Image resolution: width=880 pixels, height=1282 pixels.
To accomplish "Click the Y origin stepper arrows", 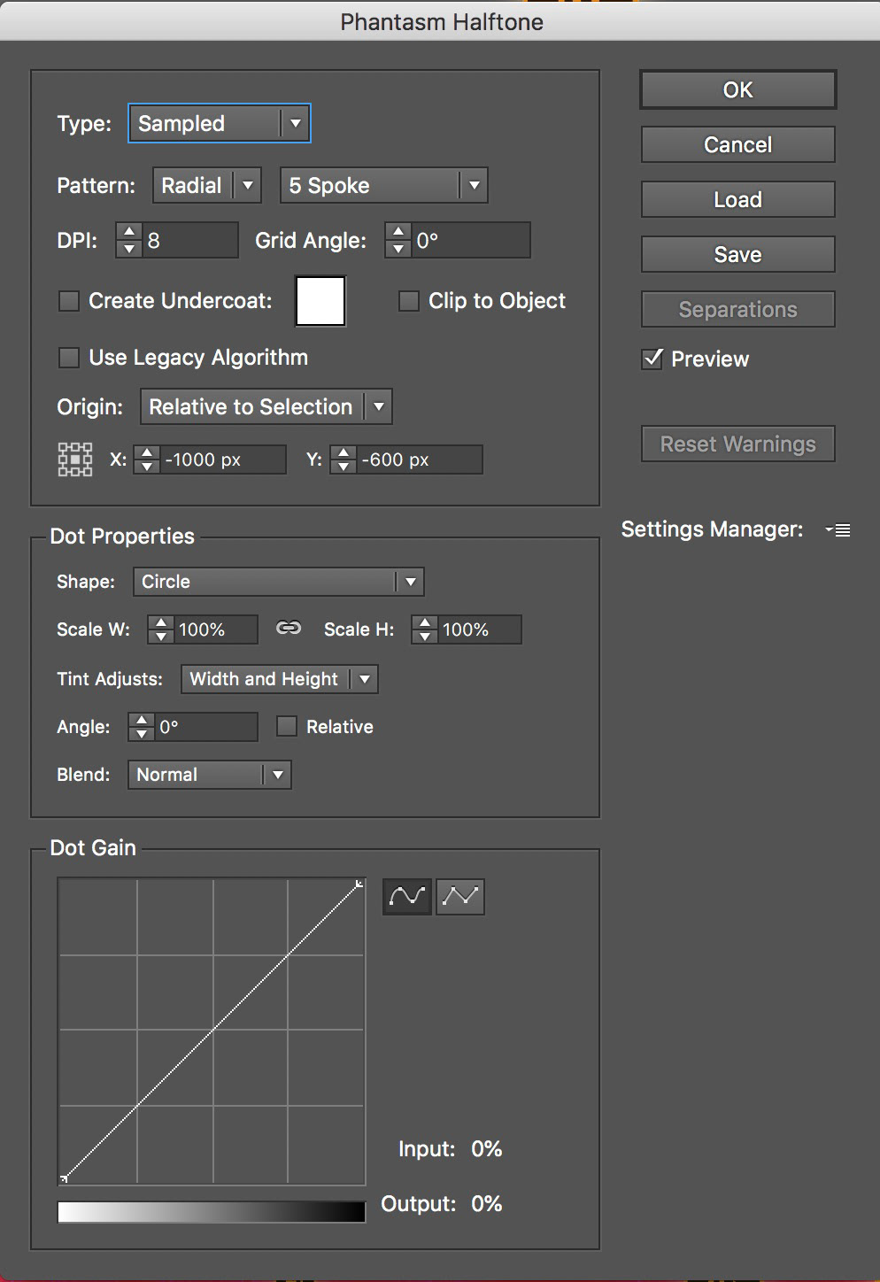I will tap(344, 460).
